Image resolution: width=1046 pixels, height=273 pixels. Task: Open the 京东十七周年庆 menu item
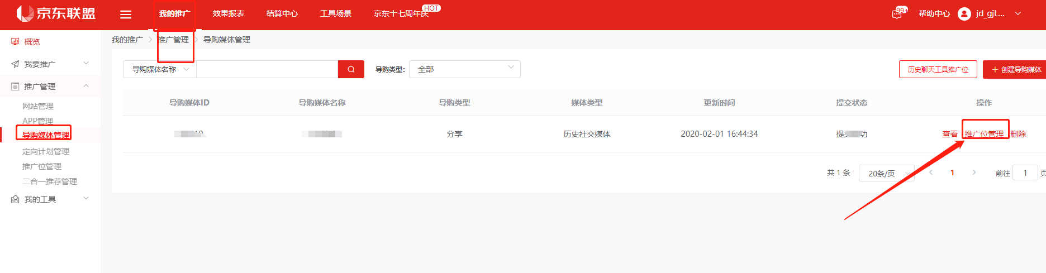tap(401, 13)
